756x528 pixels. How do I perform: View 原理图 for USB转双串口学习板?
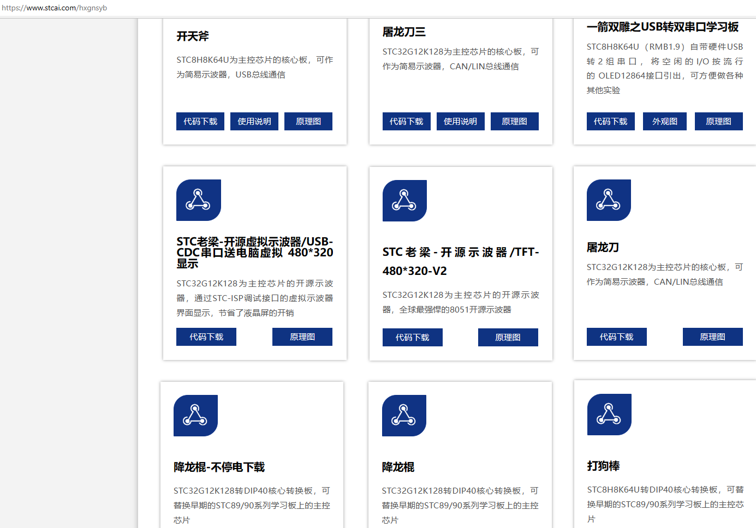719,122
